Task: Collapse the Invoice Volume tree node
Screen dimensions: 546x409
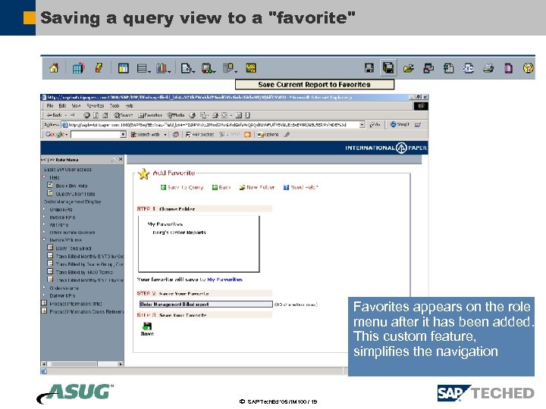Action: coord(44,239)
